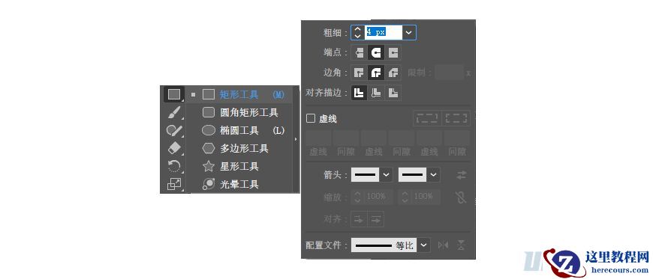
Task: Click the 粗细 stroke weight input field
Action: [x=384, y=32]
